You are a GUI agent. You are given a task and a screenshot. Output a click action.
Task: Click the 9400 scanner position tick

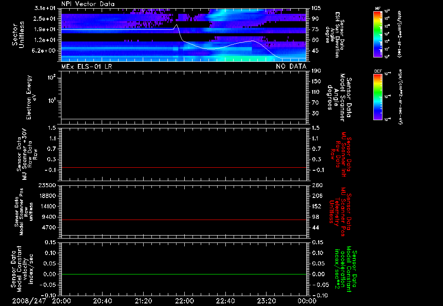(x=48, y=217)
